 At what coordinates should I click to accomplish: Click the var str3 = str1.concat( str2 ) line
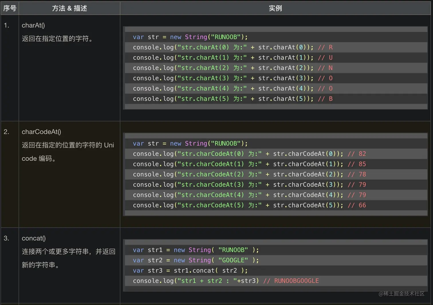[x=190, y=270]
